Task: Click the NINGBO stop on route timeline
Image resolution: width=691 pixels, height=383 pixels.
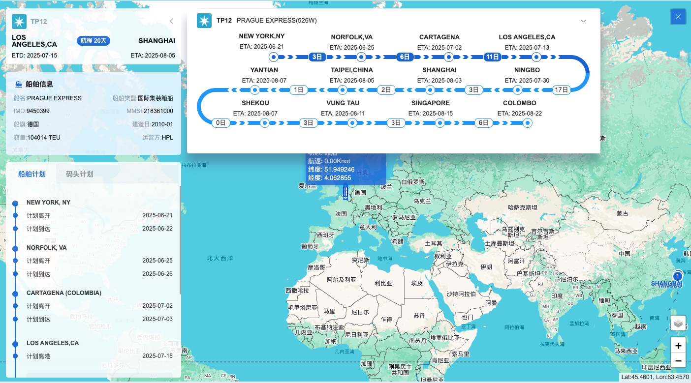Action: [x=517, y=90]
